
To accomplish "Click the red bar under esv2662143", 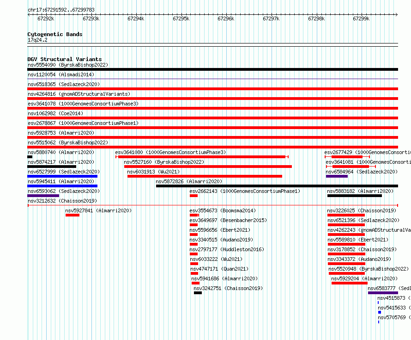I will [193, 196].
